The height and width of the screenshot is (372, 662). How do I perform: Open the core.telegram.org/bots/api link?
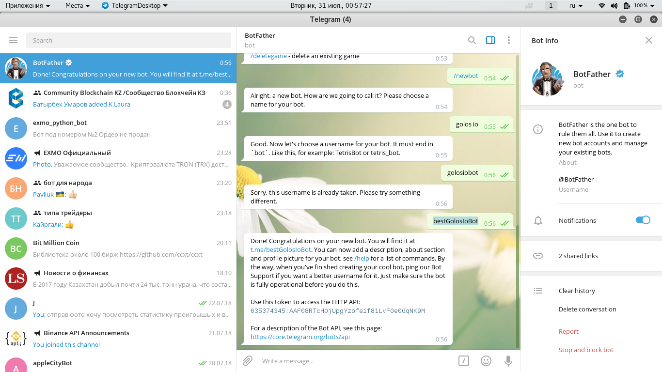click(300, 337)
